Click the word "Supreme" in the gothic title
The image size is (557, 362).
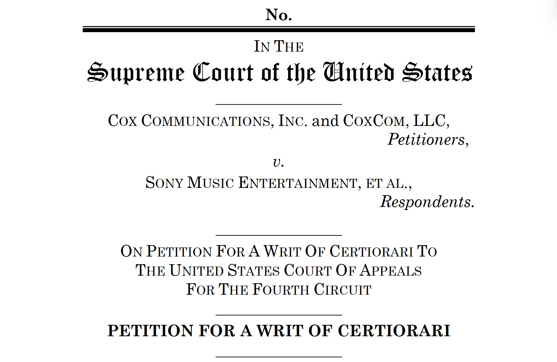136,73
